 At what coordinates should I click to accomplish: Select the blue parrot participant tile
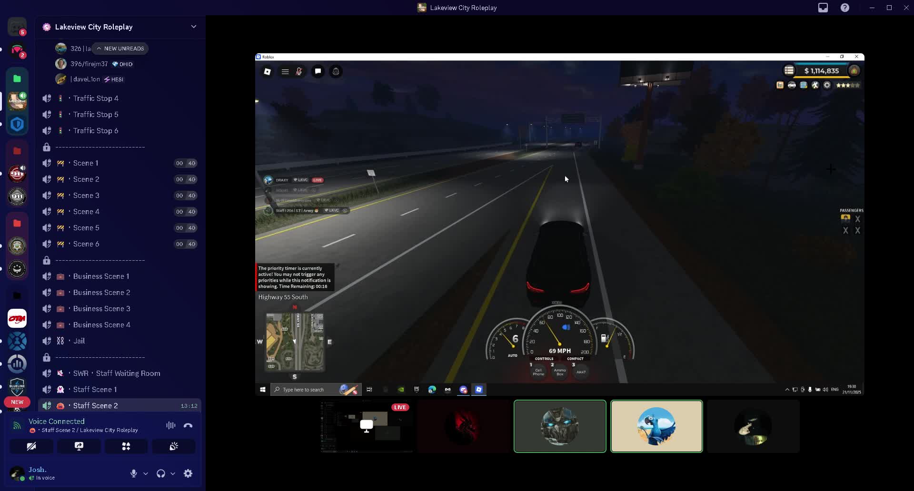[x=656, y=426]
